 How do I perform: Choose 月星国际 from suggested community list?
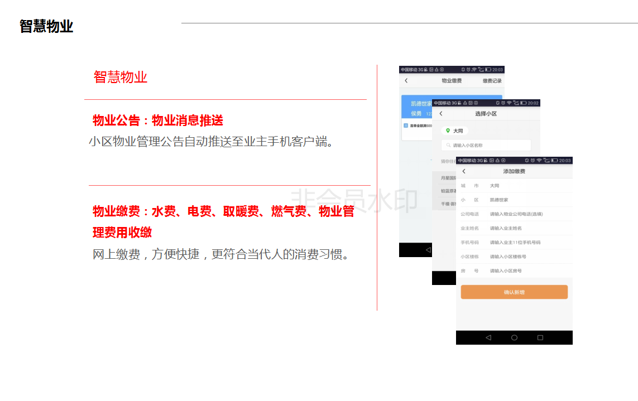coord(444,178)
